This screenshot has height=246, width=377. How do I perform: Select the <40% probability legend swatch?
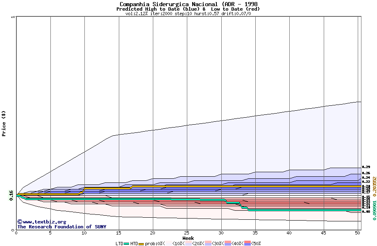(x=228, y=244)
